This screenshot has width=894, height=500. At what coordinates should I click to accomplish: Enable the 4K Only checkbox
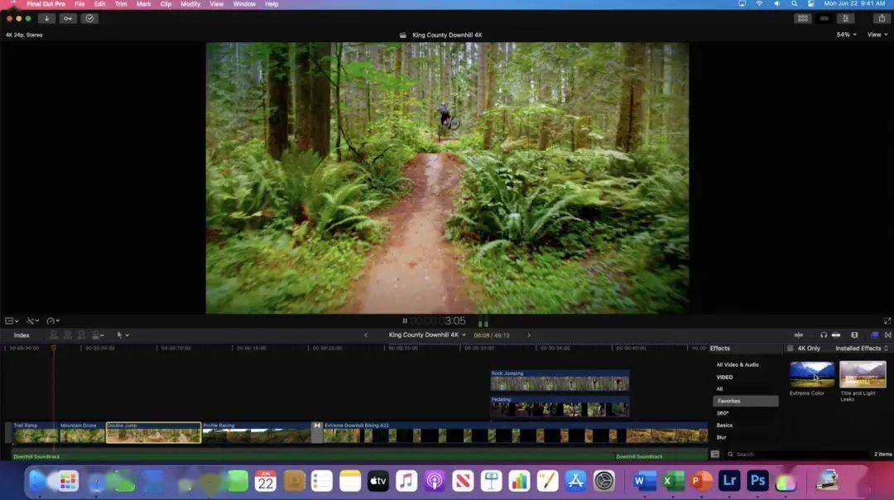click(790, 349)
